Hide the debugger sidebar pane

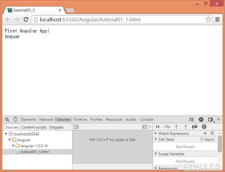click(145, 127)
